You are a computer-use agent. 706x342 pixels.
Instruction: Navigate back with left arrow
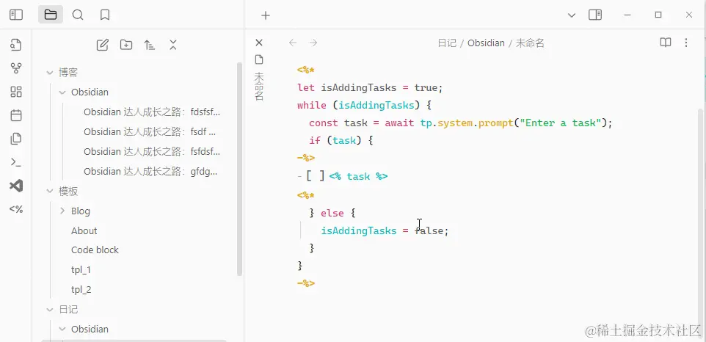(x=293, y=43)
